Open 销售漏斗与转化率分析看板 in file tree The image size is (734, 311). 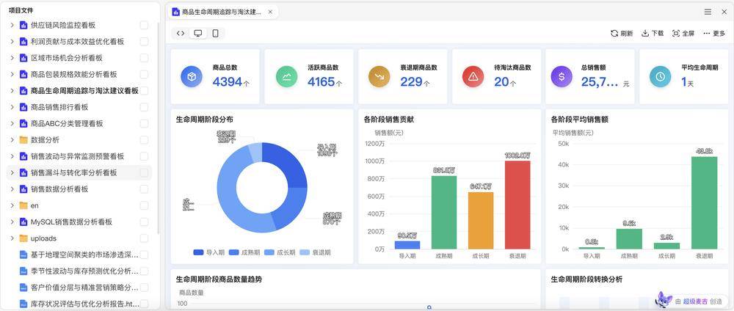[x=73, y=173]
